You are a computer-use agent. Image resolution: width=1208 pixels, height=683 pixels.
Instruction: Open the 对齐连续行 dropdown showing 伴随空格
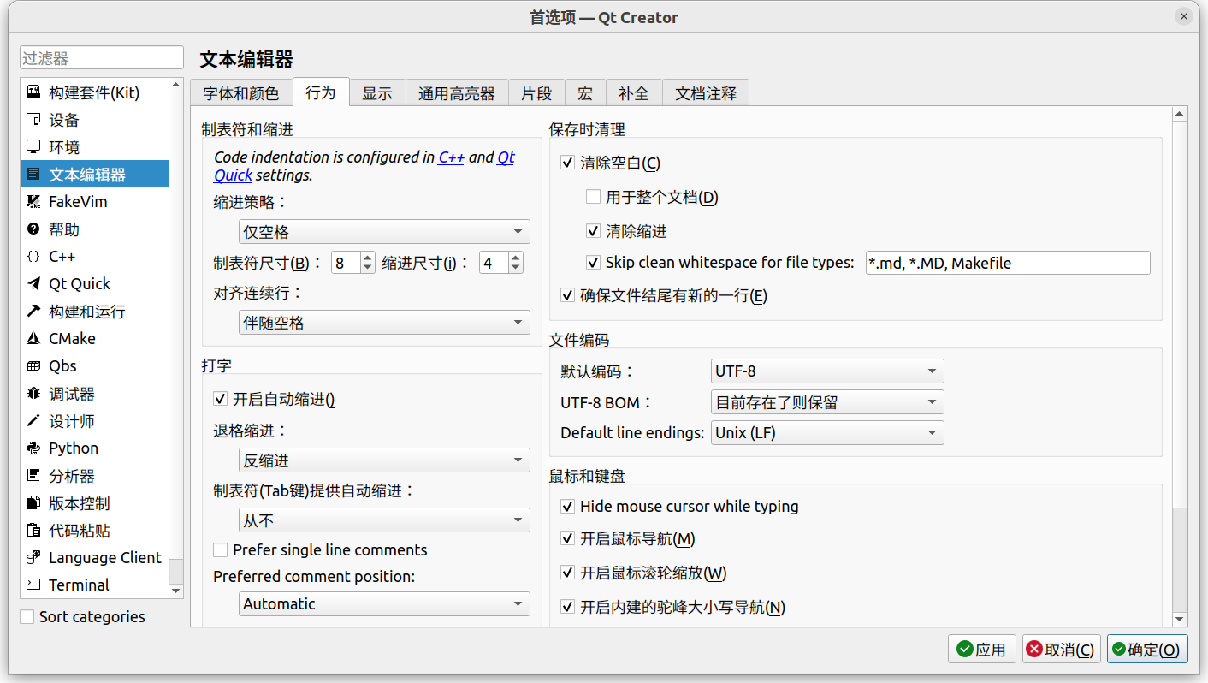click(x=384, y=324)
